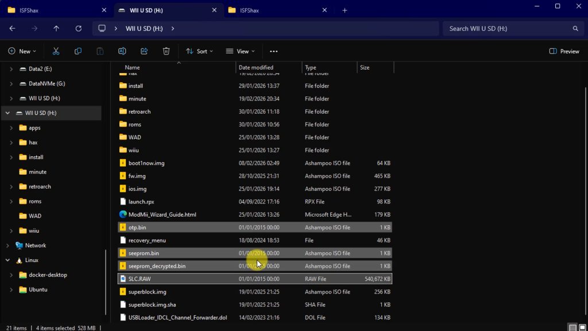
Task: Click the Refresh icon in the address bar
Action: coord(79,28)
